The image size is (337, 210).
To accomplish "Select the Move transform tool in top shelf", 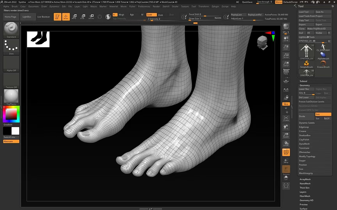I will (x=74, y=17).
